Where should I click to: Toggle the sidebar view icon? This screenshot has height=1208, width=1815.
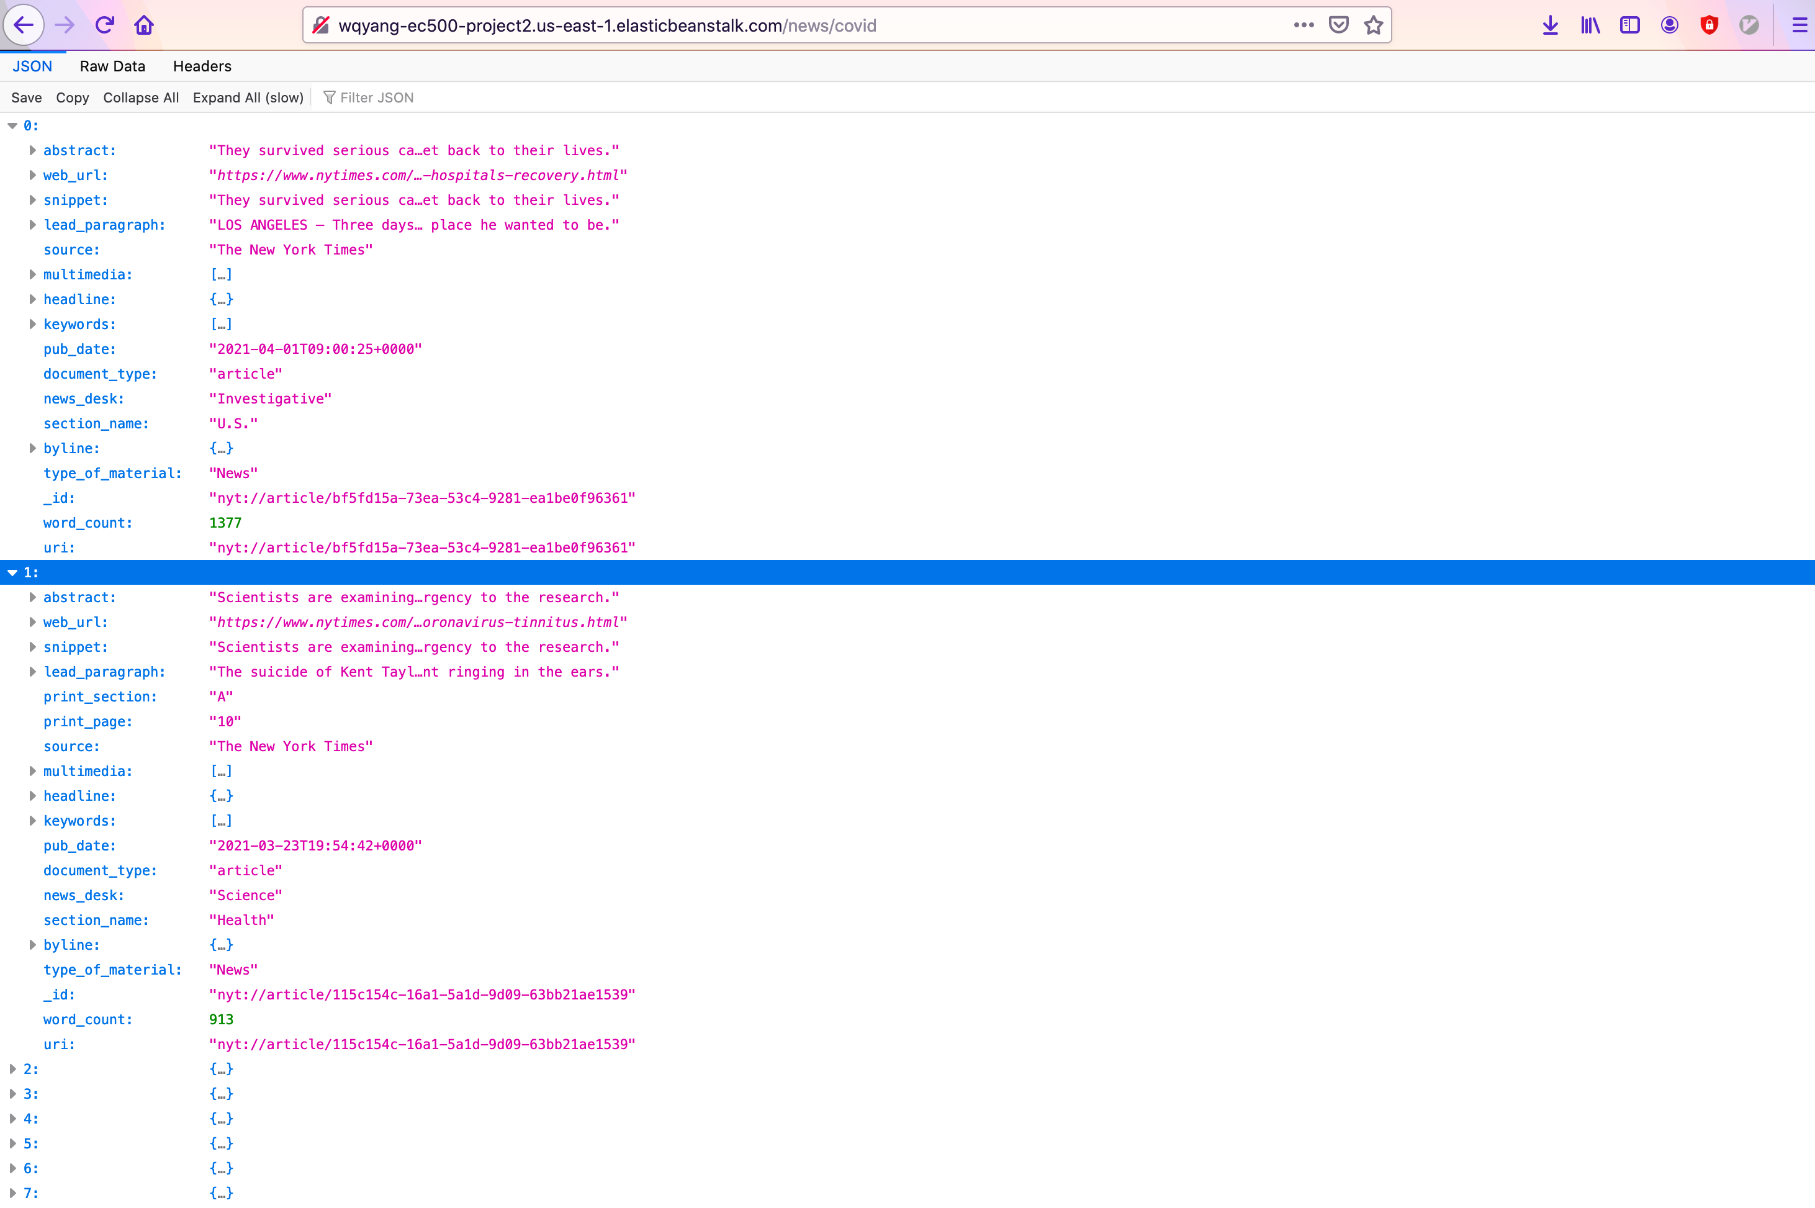pyautogui.click(x=1630, y=25)
